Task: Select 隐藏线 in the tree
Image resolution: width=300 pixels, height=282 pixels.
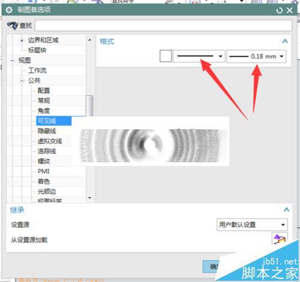Action: [x=47, y=131]
